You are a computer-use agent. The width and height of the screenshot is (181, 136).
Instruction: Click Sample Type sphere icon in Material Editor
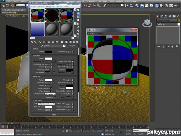(78, 10)
